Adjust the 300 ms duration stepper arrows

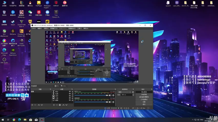(133, 95)
